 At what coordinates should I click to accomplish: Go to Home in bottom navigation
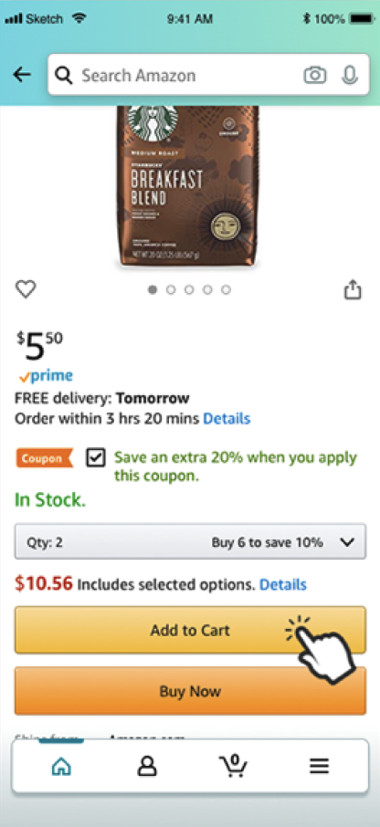61,765
